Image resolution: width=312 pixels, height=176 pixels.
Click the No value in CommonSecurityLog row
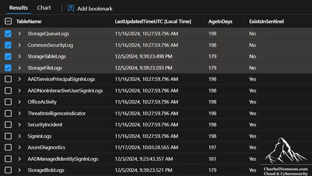coord(252,45)
